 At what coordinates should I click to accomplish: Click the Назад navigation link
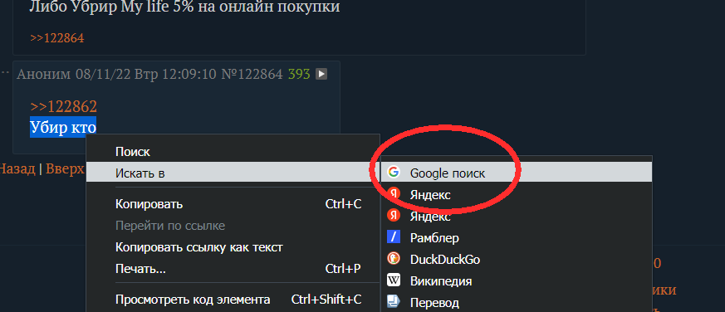17,168
